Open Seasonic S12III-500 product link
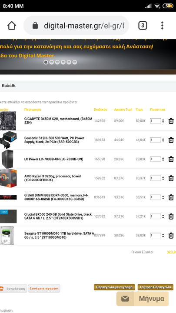The image size is (176, 313). (54, 140)
